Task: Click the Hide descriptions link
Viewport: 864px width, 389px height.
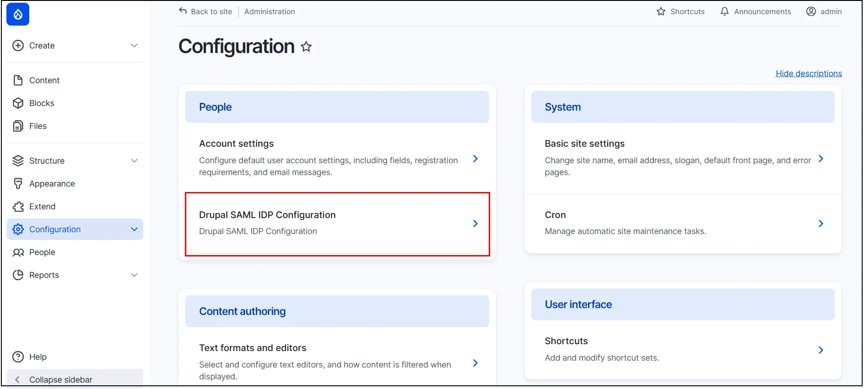Action: pyautogui.click(x=809, y=74)
